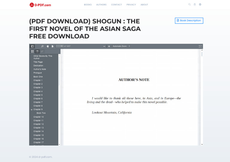The image size is (230, 162).
Task: Jump to Prologue in outline
Action: coord(37,73)
